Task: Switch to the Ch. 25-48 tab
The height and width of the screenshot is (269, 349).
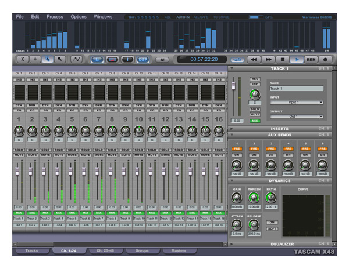Action: coord(105,250)
